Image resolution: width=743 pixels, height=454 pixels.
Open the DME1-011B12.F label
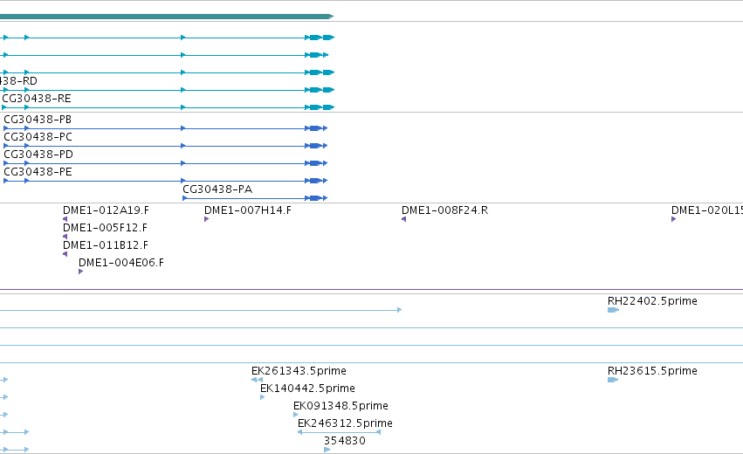[105, 245]
